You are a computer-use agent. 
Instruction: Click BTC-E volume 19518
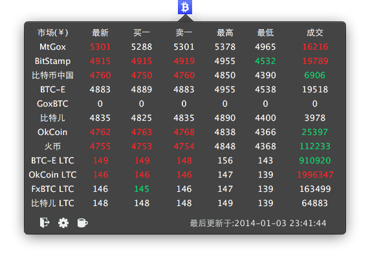(315, 89)
